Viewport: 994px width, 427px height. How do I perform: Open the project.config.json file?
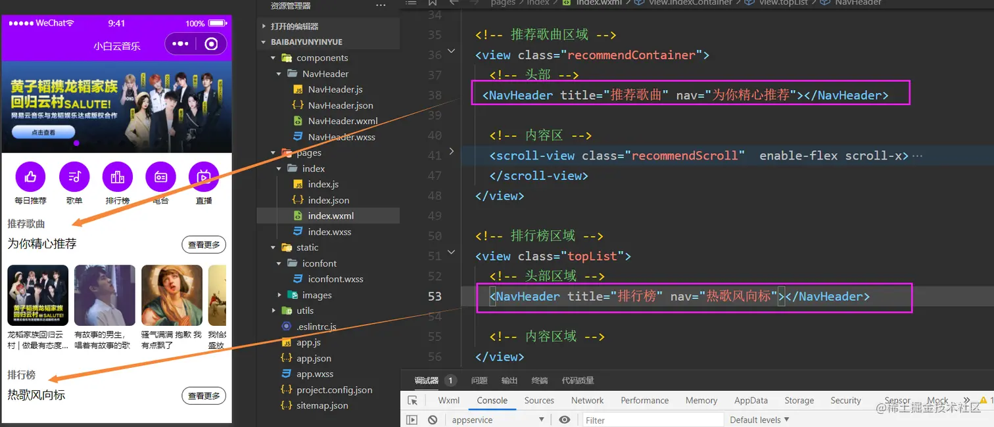[x=328, y=390]
